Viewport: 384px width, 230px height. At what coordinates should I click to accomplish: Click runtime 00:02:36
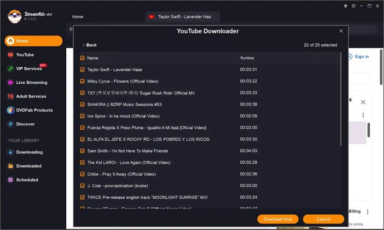click(x=248, y=174)
